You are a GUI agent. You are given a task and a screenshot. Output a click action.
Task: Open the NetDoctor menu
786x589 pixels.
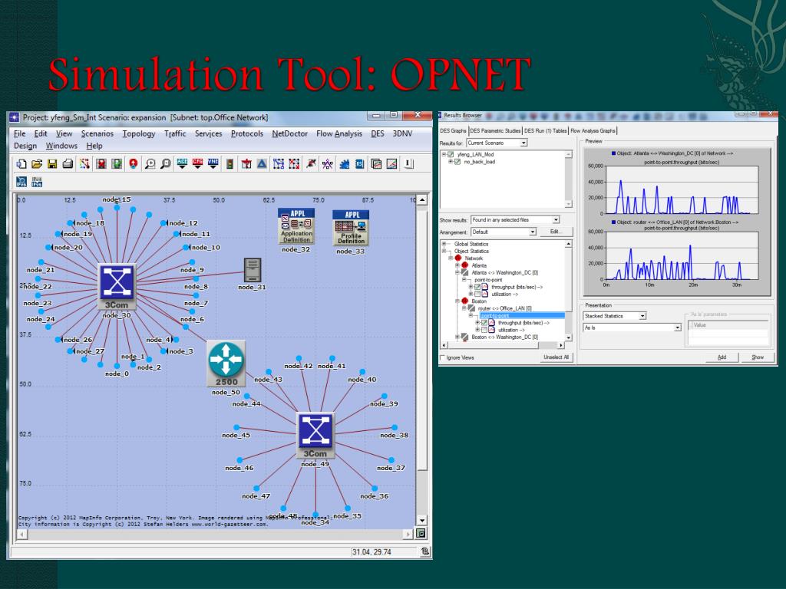pos(289,133)
